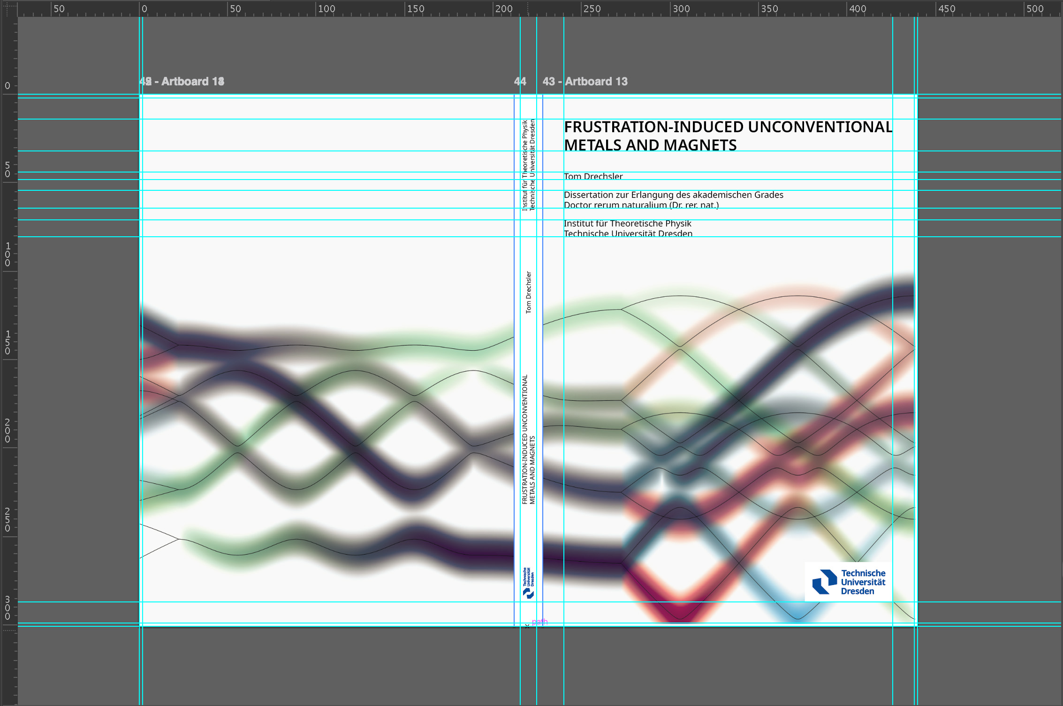The image size is (1063, 706).
Task: Select the Technische Universität Dresden logo on front cover
Action: tap(849, 582)
